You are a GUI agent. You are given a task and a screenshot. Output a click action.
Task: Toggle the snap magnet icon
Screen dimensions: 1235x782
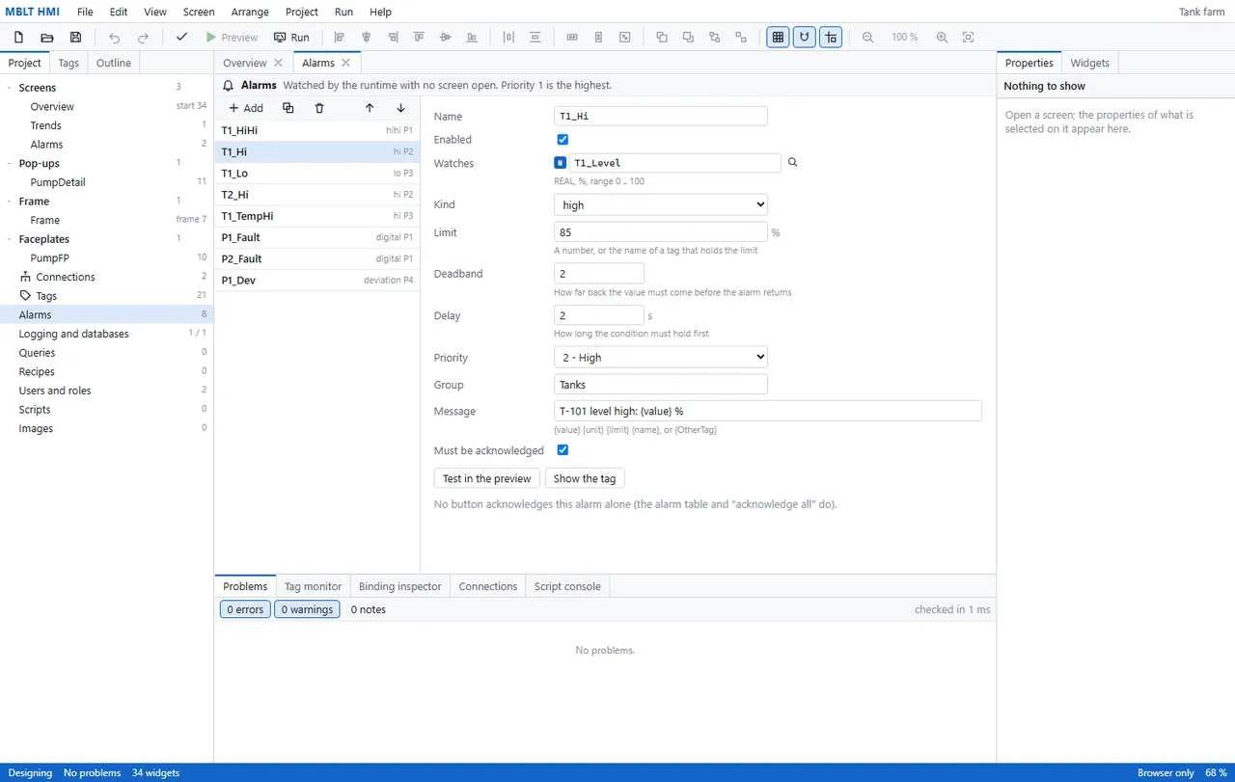coord(805,38)
